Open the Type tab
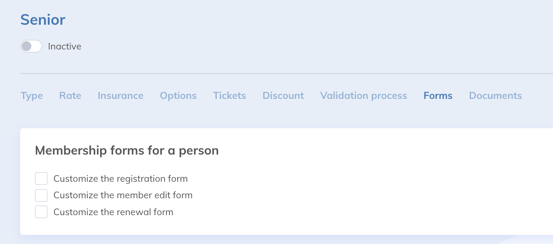Viewport: 553px width, 244px height. click(x=32, y=96)
